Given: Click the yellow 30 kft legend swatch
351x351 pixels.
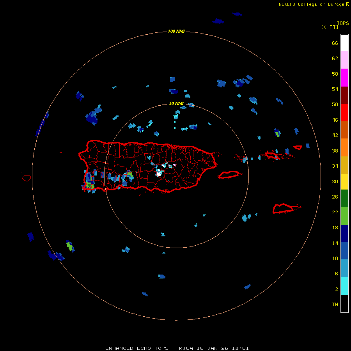Looking at the screenshot, I should (x=344, y=182).
